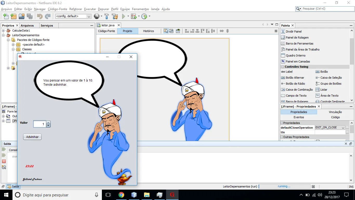Collapse the Propriedades section in properties
Viewport: 355px width, 200px height.
pyautogui.click(x=281, y=123)
